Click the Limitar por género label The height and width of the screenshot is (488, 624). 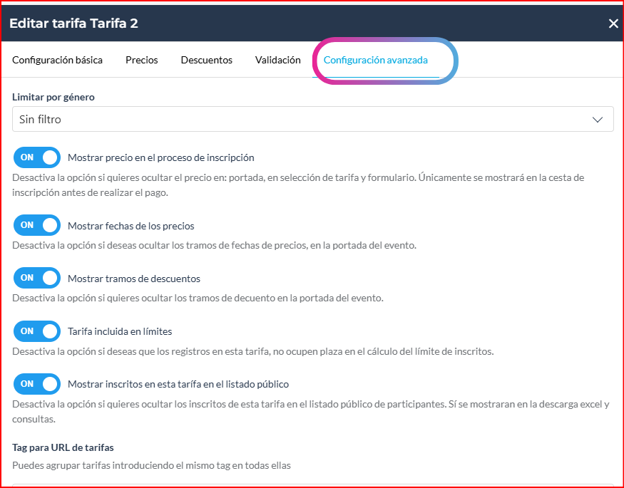(53, 97)
